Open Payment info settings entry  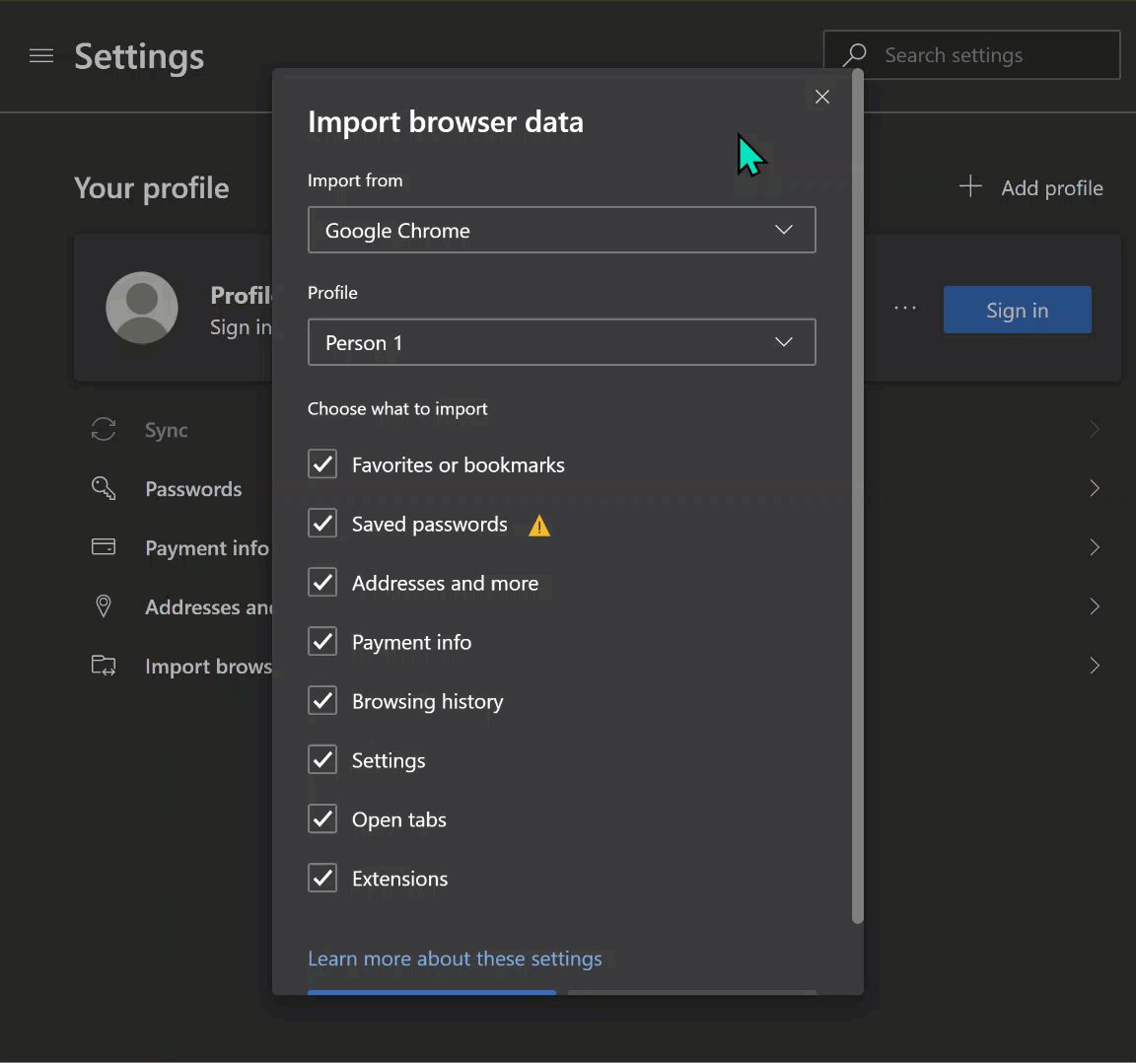pos(207,548)
